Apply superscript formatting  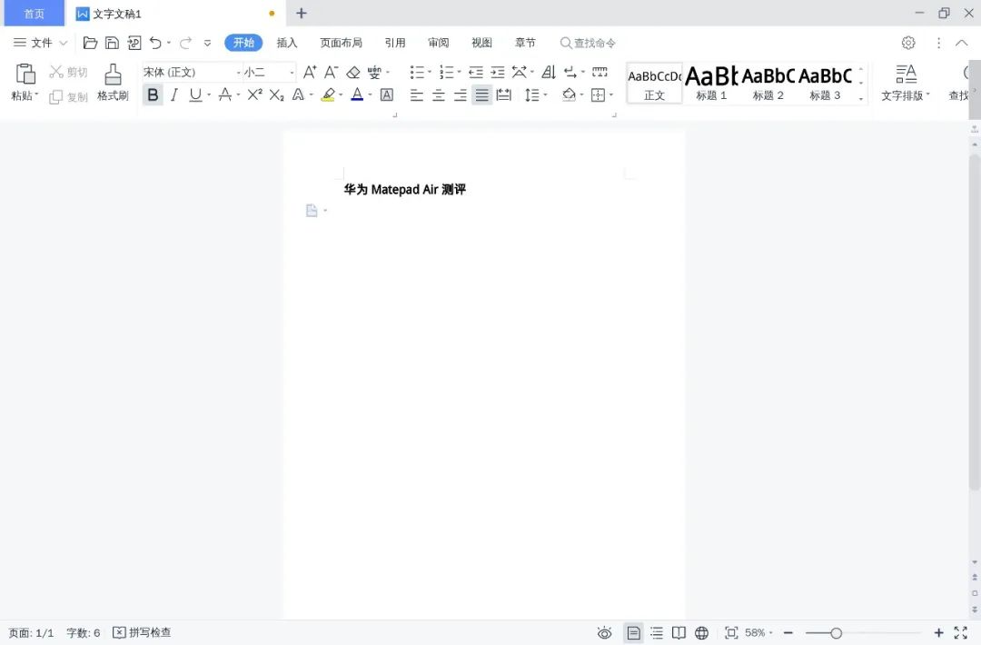click(x=254, y=94)
